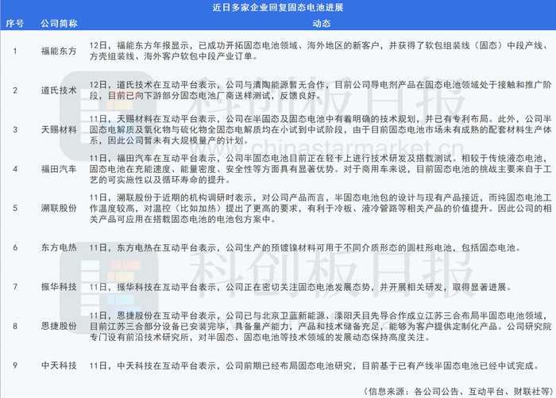Click company name 东方电热

tap(59, 247)
